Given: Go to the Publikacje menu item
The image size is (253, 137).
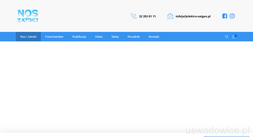Looking at the screenshot, I should (79, 37).
